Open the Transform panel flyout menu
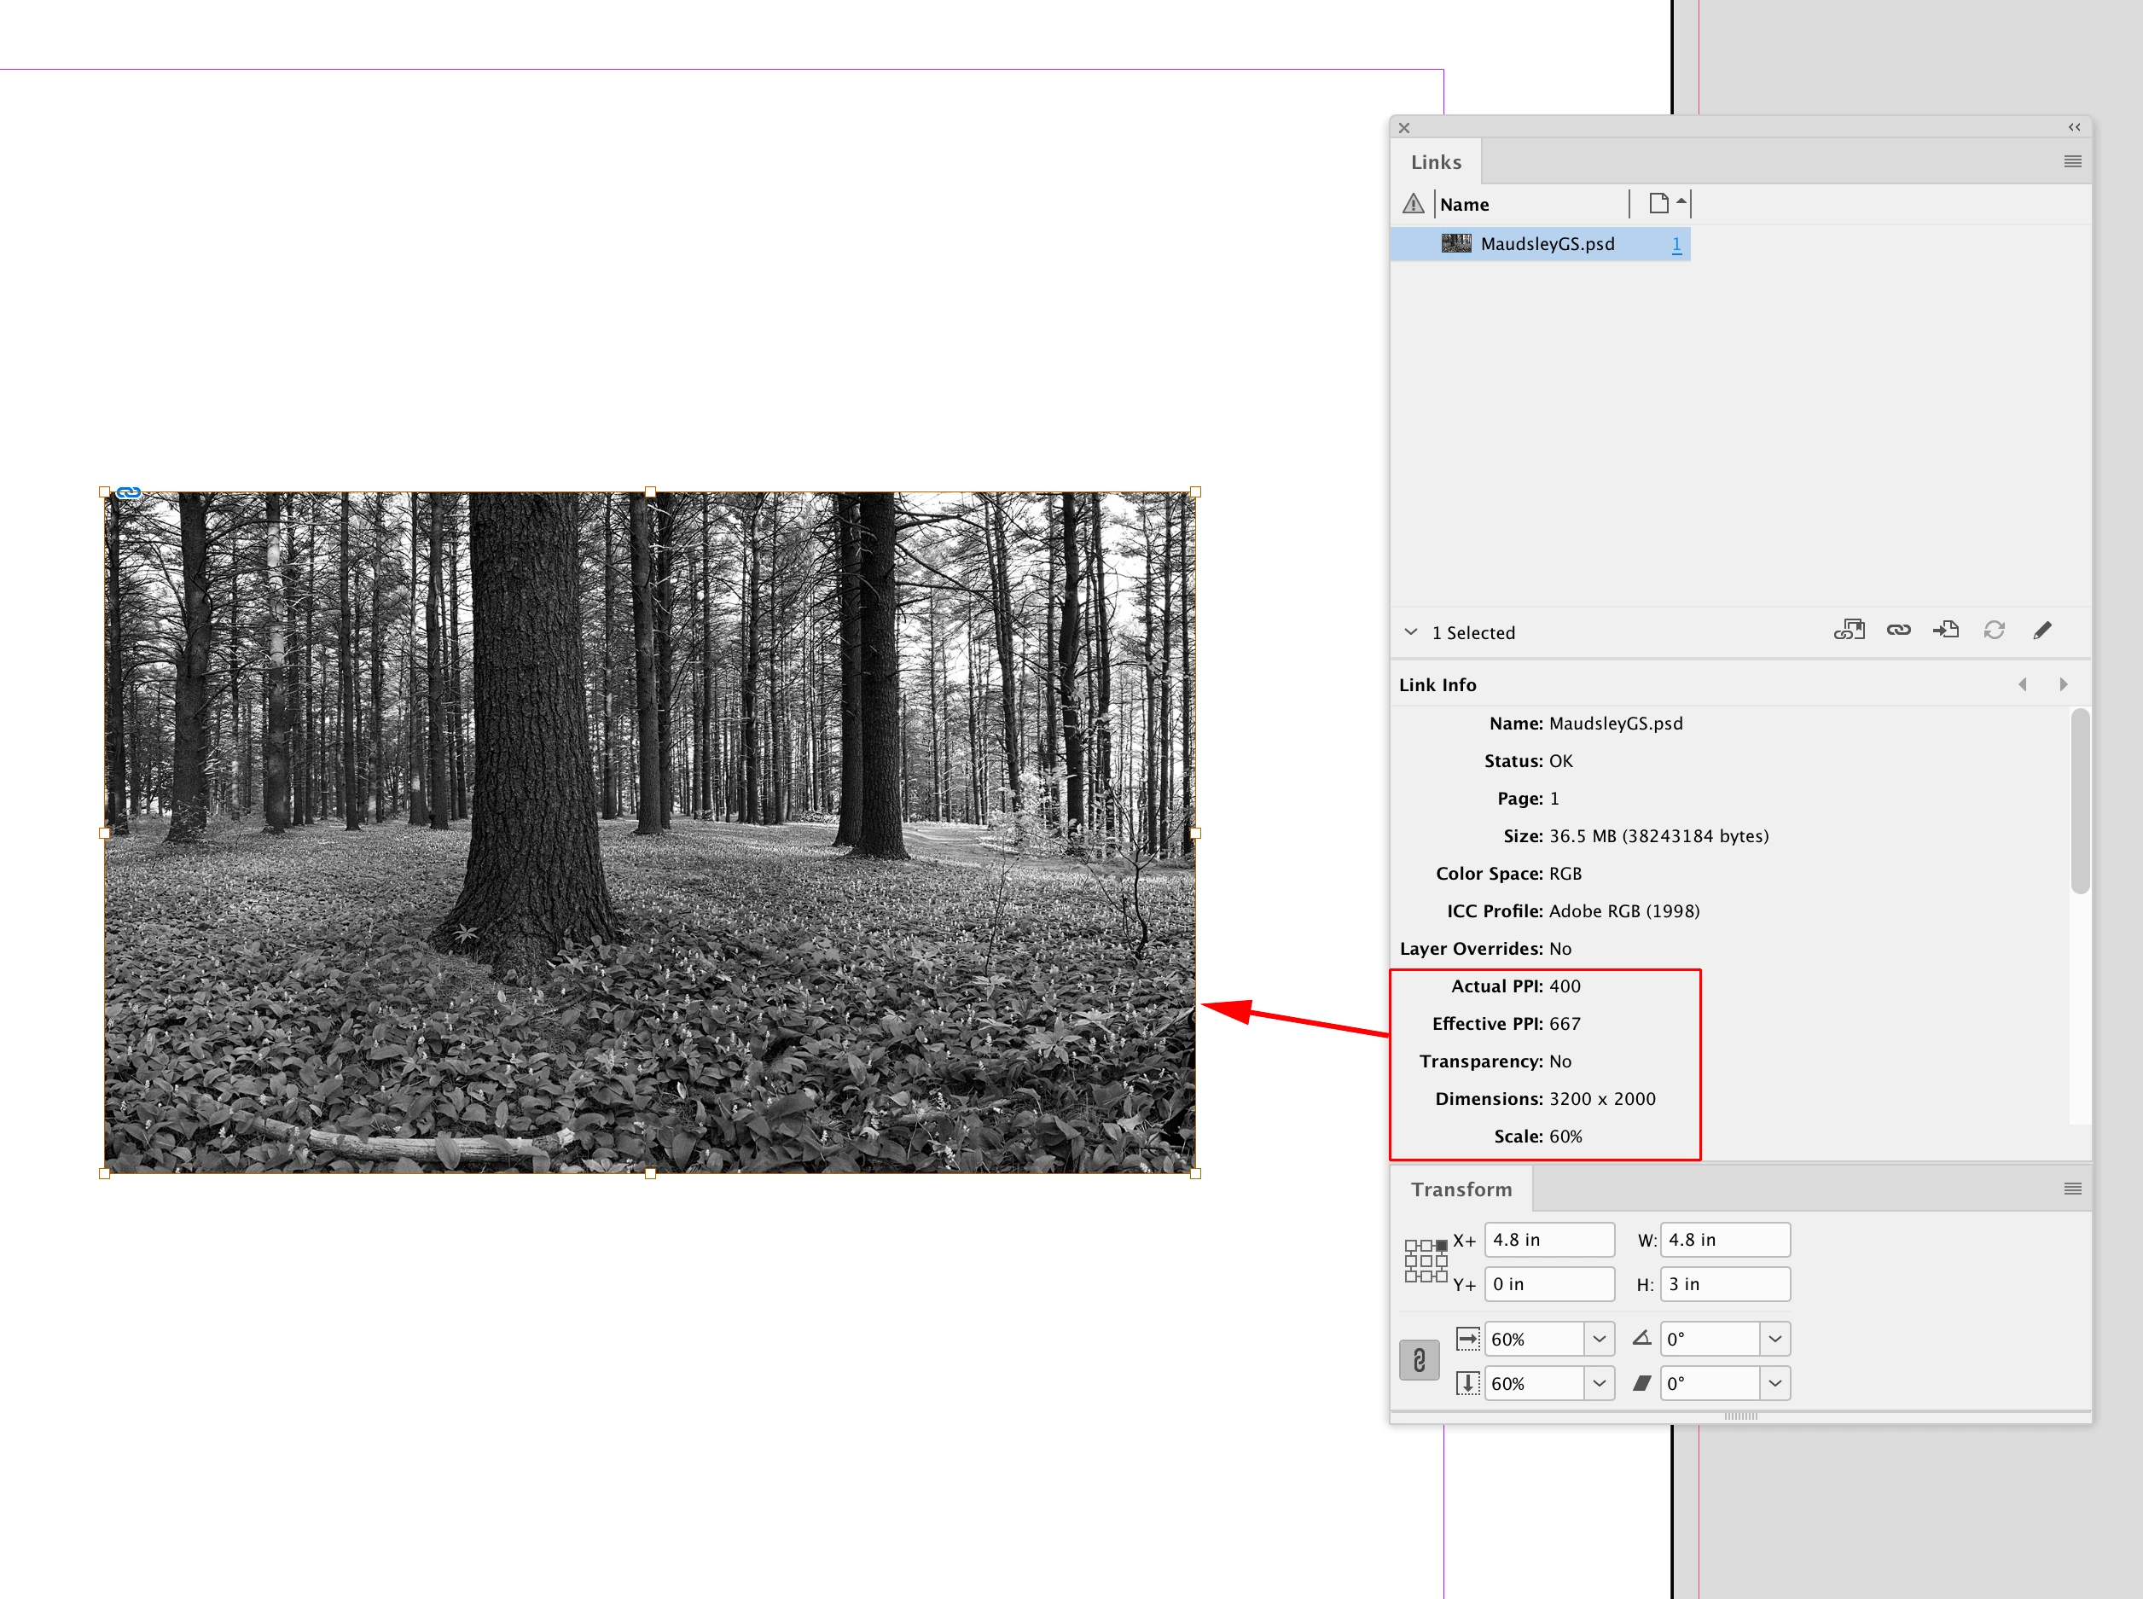 2072,1189
